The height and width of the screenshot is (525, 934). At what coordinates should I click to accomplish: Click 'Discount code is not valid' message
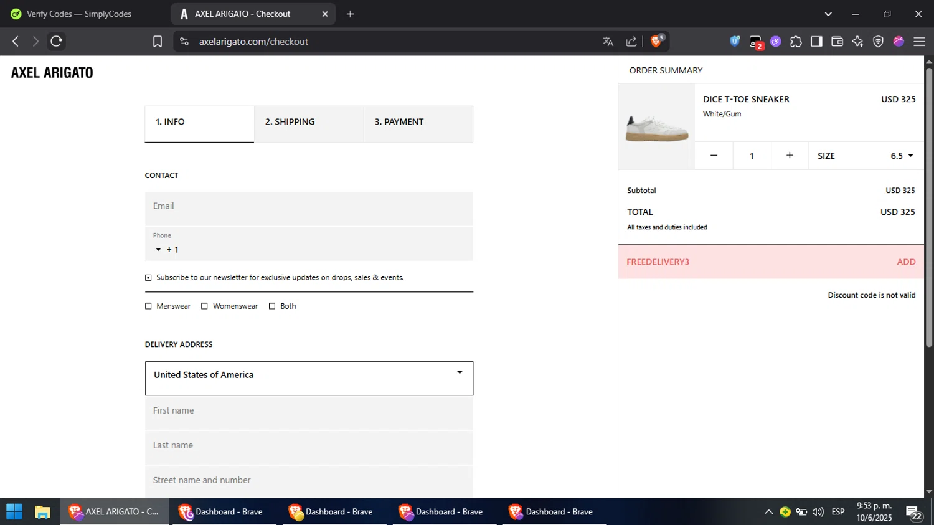871,295
